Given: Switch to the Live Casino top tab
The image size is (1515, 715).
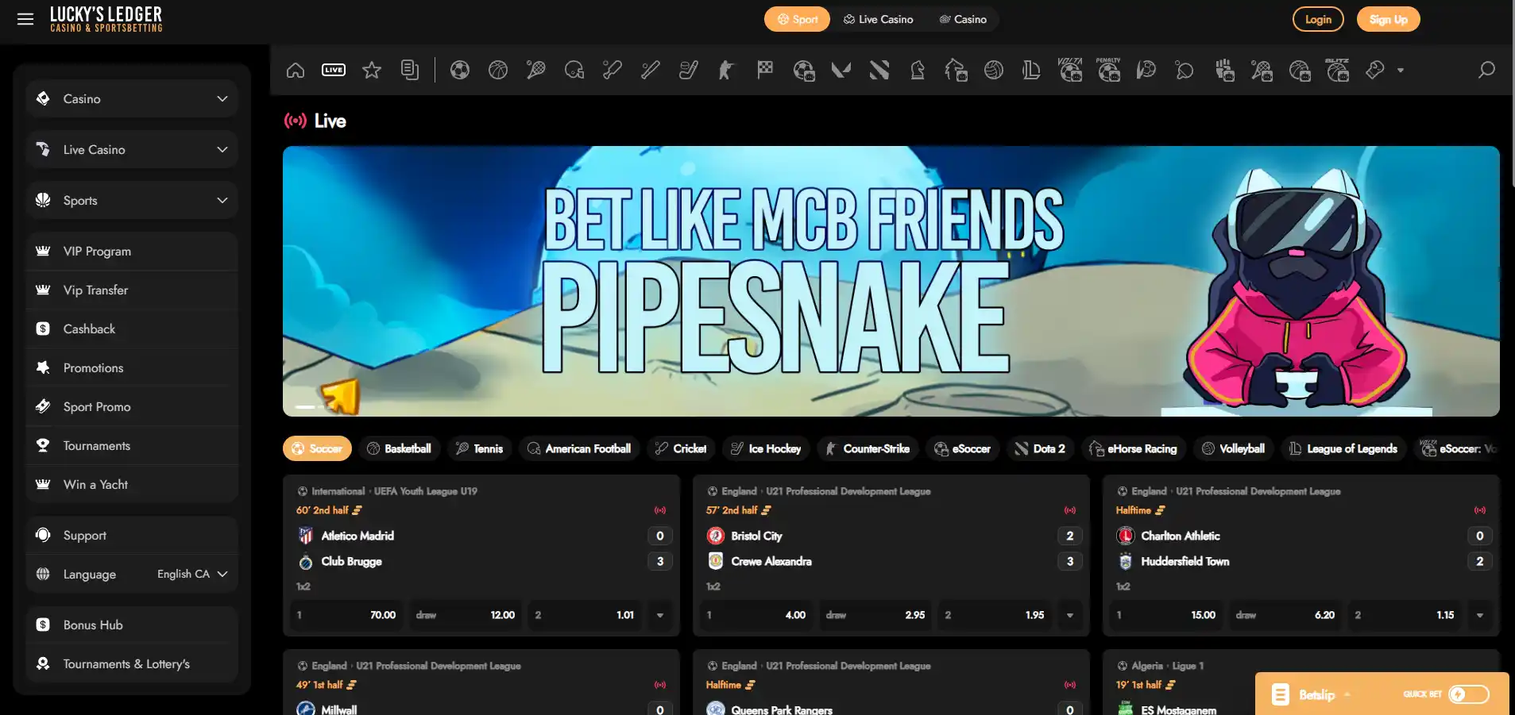Looking at the screenshot, I should [878, 19].
